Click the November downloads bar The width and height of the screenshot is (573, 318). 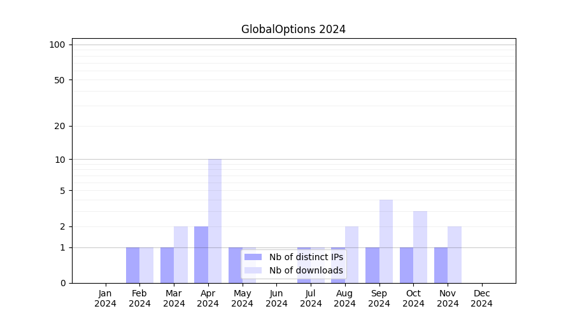pyautogui.click(x=455, y=254)
